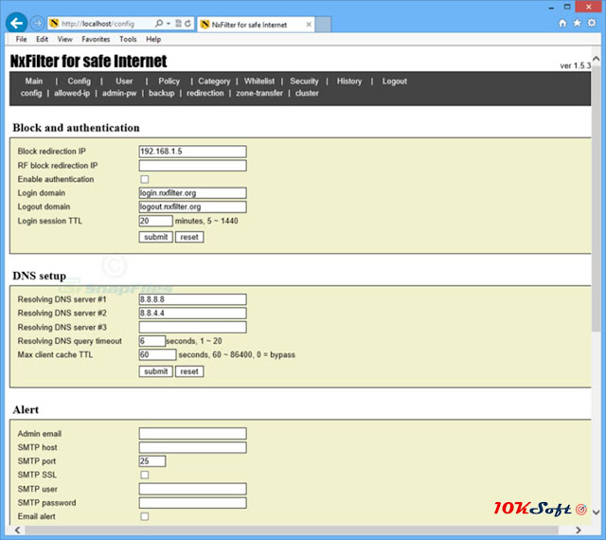This screenshot has width=606, height=540.
Task: Open the Category navigation link
Action: point(214,81)
